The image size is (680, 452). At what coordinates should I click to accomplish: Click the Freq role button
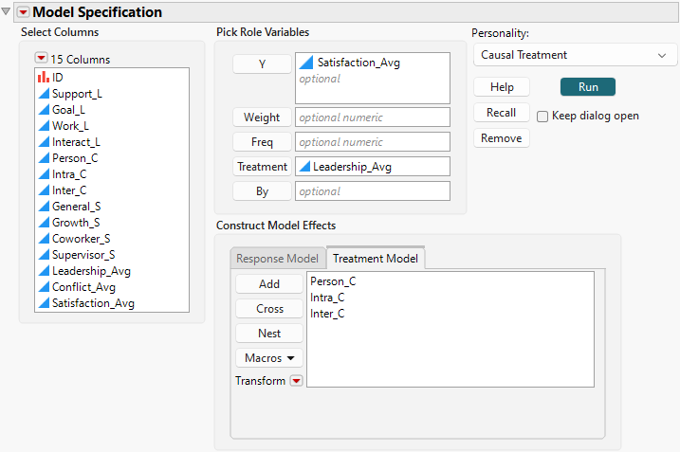tap(262, 142)
